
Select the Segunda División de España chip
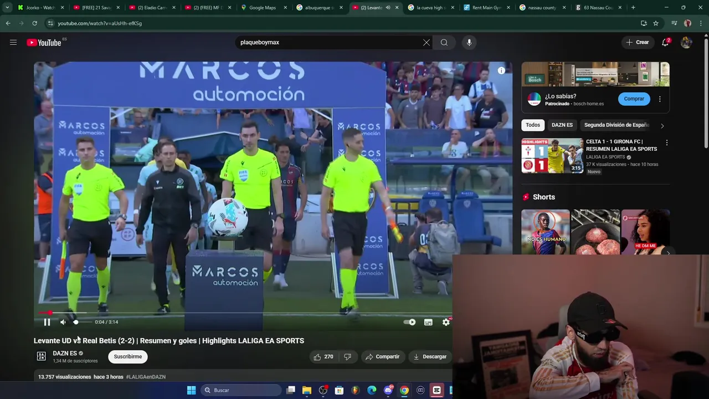[x=616, y=125]
